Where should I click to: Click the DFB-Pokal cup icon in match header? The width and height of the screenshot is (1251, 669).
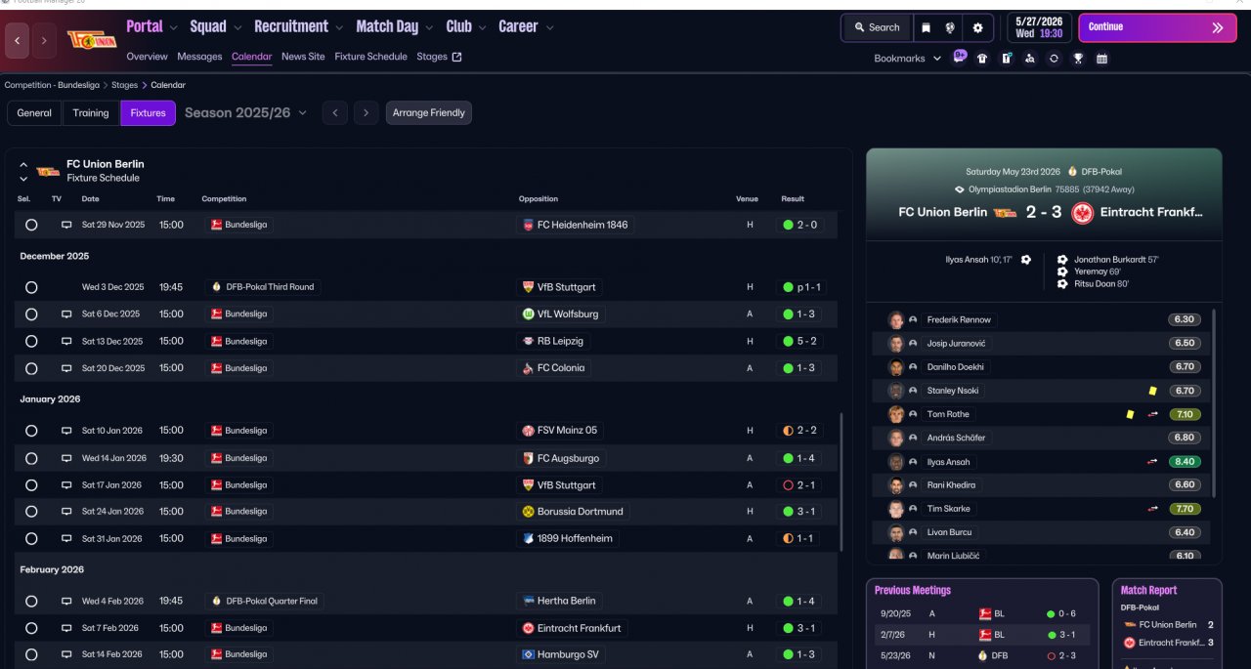point(1072,171)
